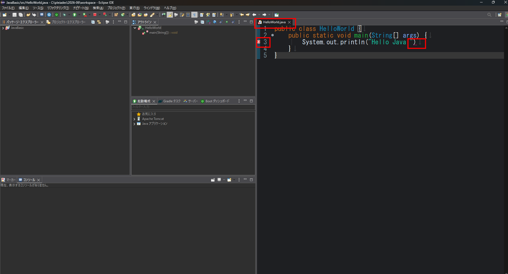Toggle green dot filter in Outline toolbar
The image size is (508, 274).
227,22
